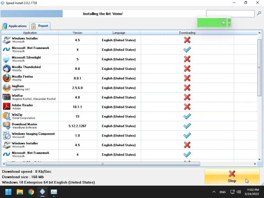Click the "Installing the list 'Home'" heading
Screen dimensions: 264x198
pos(103,14)
